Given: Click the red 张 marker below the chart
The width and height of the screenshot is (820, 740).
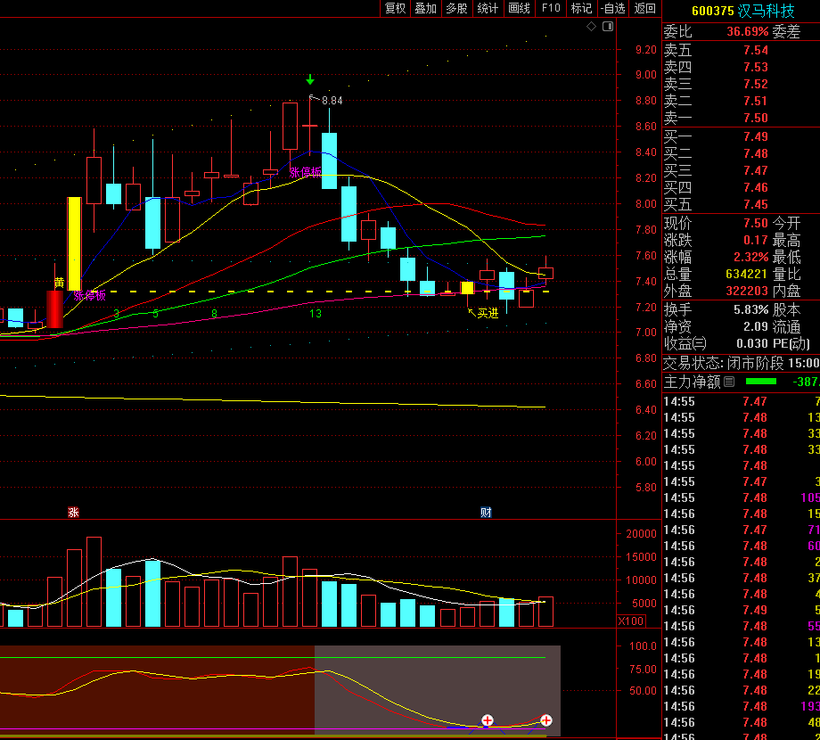Looking at the screenshot, I should [73, 512].
